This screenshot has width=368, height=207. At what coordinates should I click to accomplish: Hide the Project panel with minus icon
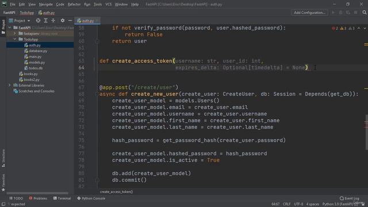coord(70,21)
